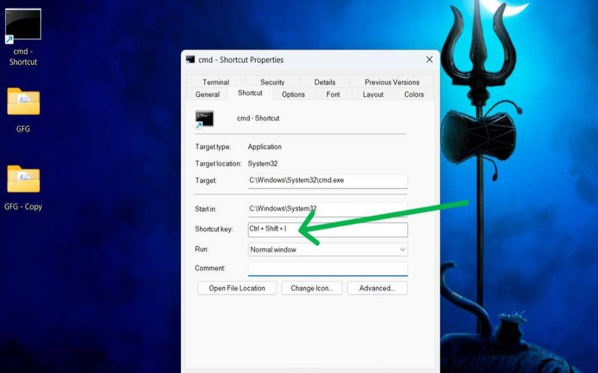The image size is (598, 373).
Task: Select the cmd - Shortcut desktop icon
Action: click(23, 37)
